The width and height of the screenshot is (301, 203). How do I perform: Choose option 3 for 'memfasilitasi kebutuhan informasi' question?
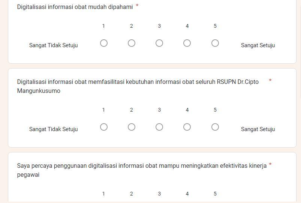159,127
